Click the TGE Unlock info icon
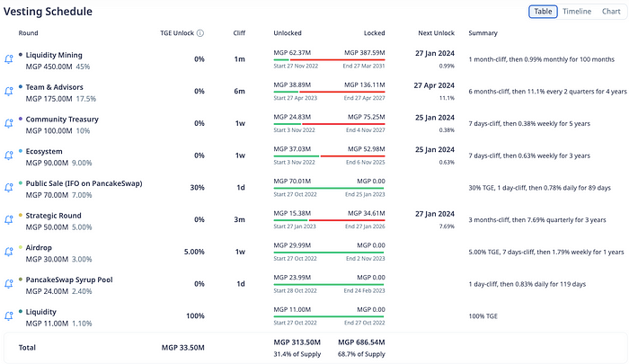Screen dimensions: 629x364 [200, 33]
